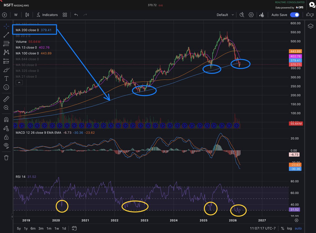Toggle auto scale mode
Viewport: 316px width, 233px height.
click(x=298, y=228)
